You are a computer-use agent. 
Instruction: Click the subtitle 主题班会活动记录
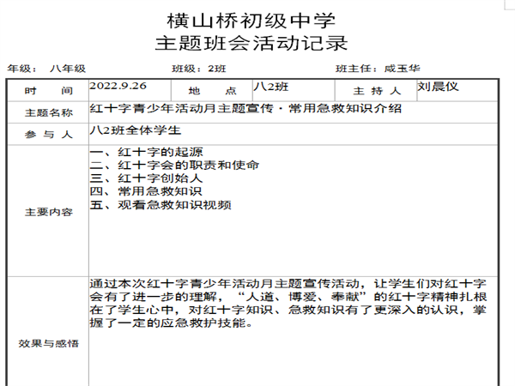tap(251, 43)
